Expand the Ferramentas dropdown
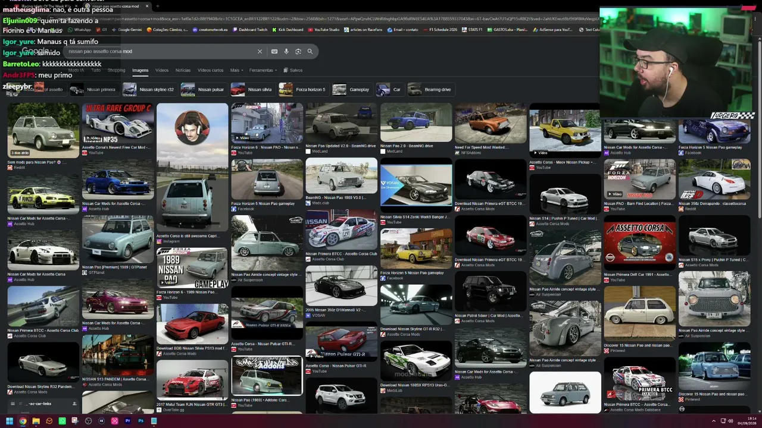Image resolution: width=762 pixels, height=428 pixels. 263,70
